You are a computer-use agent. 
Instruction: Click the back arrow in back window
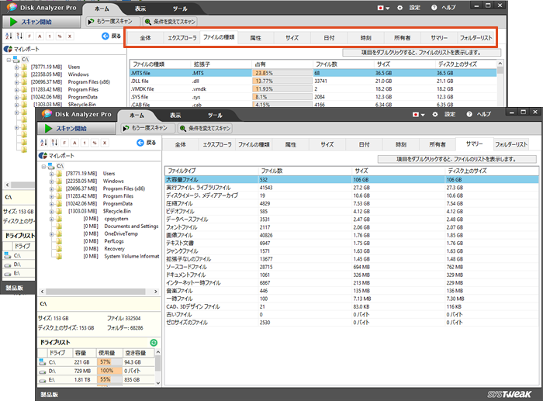pos(105,36)
